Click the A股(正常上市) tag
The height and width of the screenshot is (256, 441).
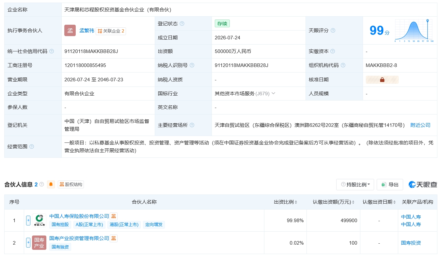pyautogui.click(x=89, y=224)
